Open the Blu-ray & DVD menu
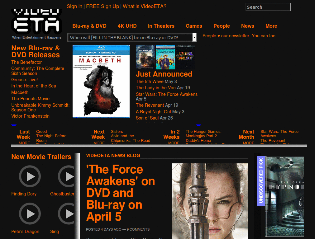 [x=89, y=26]
